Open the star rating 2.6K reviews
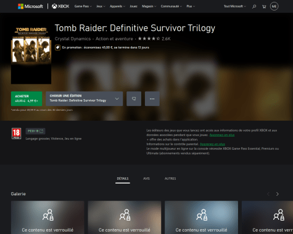Image resolution: width=293 pixels, height=234 pixels. (x=154, y=39)
